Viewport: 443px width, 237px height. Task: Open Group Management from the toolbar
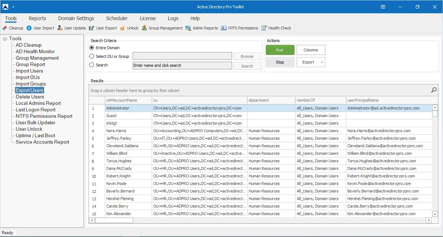point(162,28)
